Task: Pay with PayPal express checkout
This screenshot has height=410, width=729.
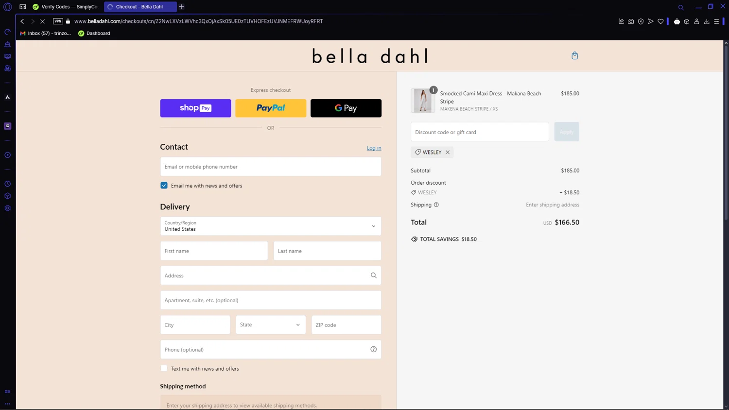Action: coord(271,108)
